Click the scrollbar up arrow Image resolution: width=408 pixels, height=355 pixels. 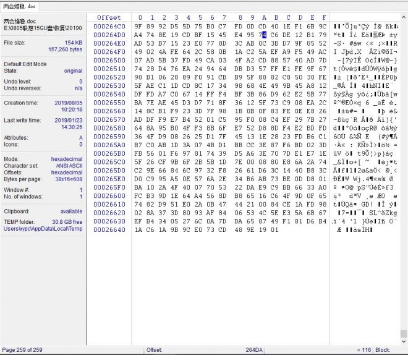pos(403,17)
